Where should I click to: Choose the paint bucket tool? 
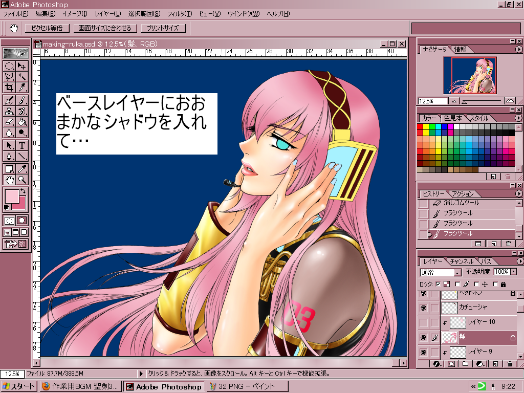click(x=21, y=122)
